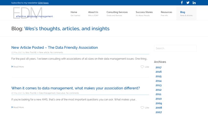Like the Data Friendly Association post
This screenshot has height=117, width=208.
tap(145, 67)
